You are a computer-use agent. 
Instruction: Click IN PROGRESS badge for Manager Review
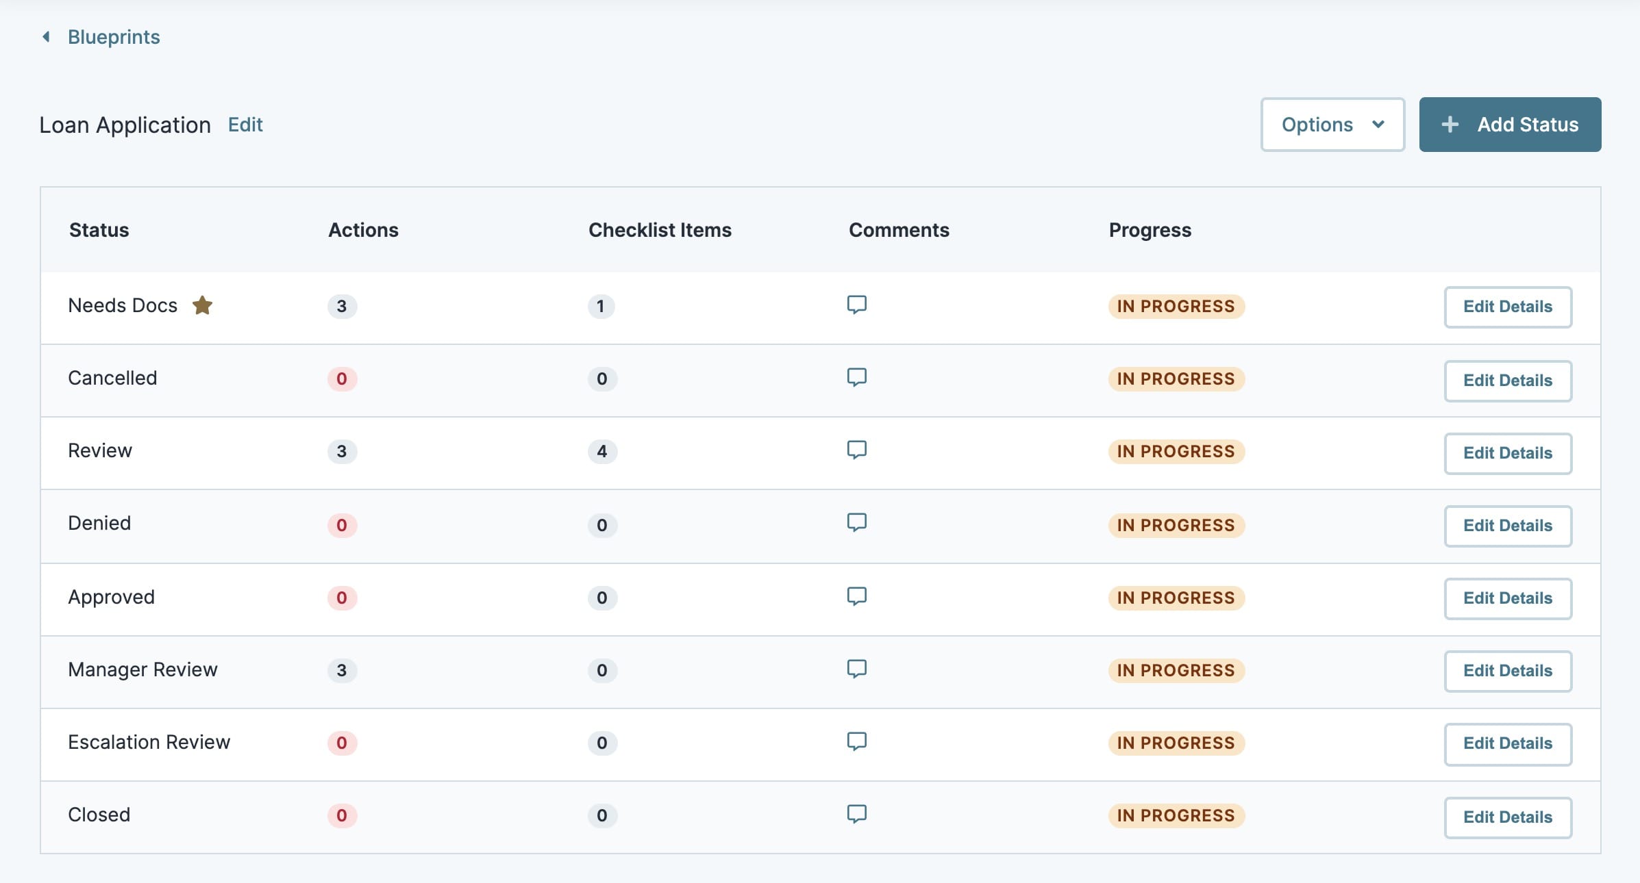1176,670
